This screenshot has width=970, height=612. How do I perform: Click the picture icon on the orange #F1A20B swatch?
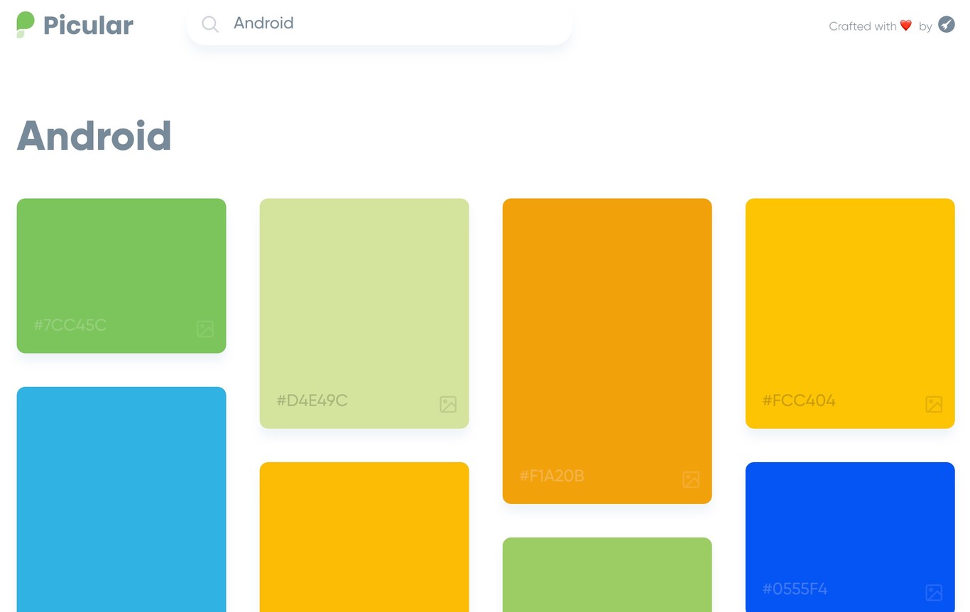pos(690,480)
